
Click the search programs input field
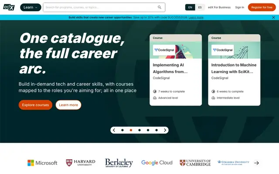click(x=104, y=7)
